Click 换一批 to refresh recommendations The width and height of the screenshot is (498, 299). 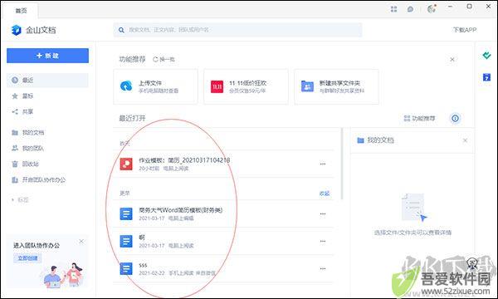[x=164, y=60]
